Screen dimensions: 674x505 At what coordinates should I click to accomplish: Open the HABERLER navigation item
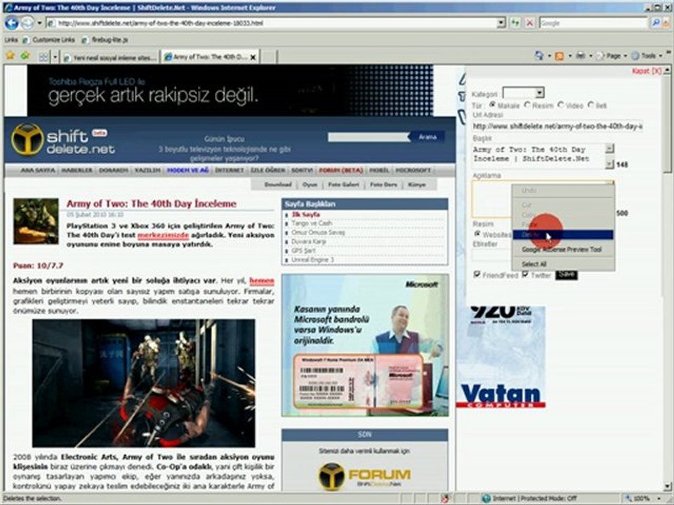coord(77,170)
